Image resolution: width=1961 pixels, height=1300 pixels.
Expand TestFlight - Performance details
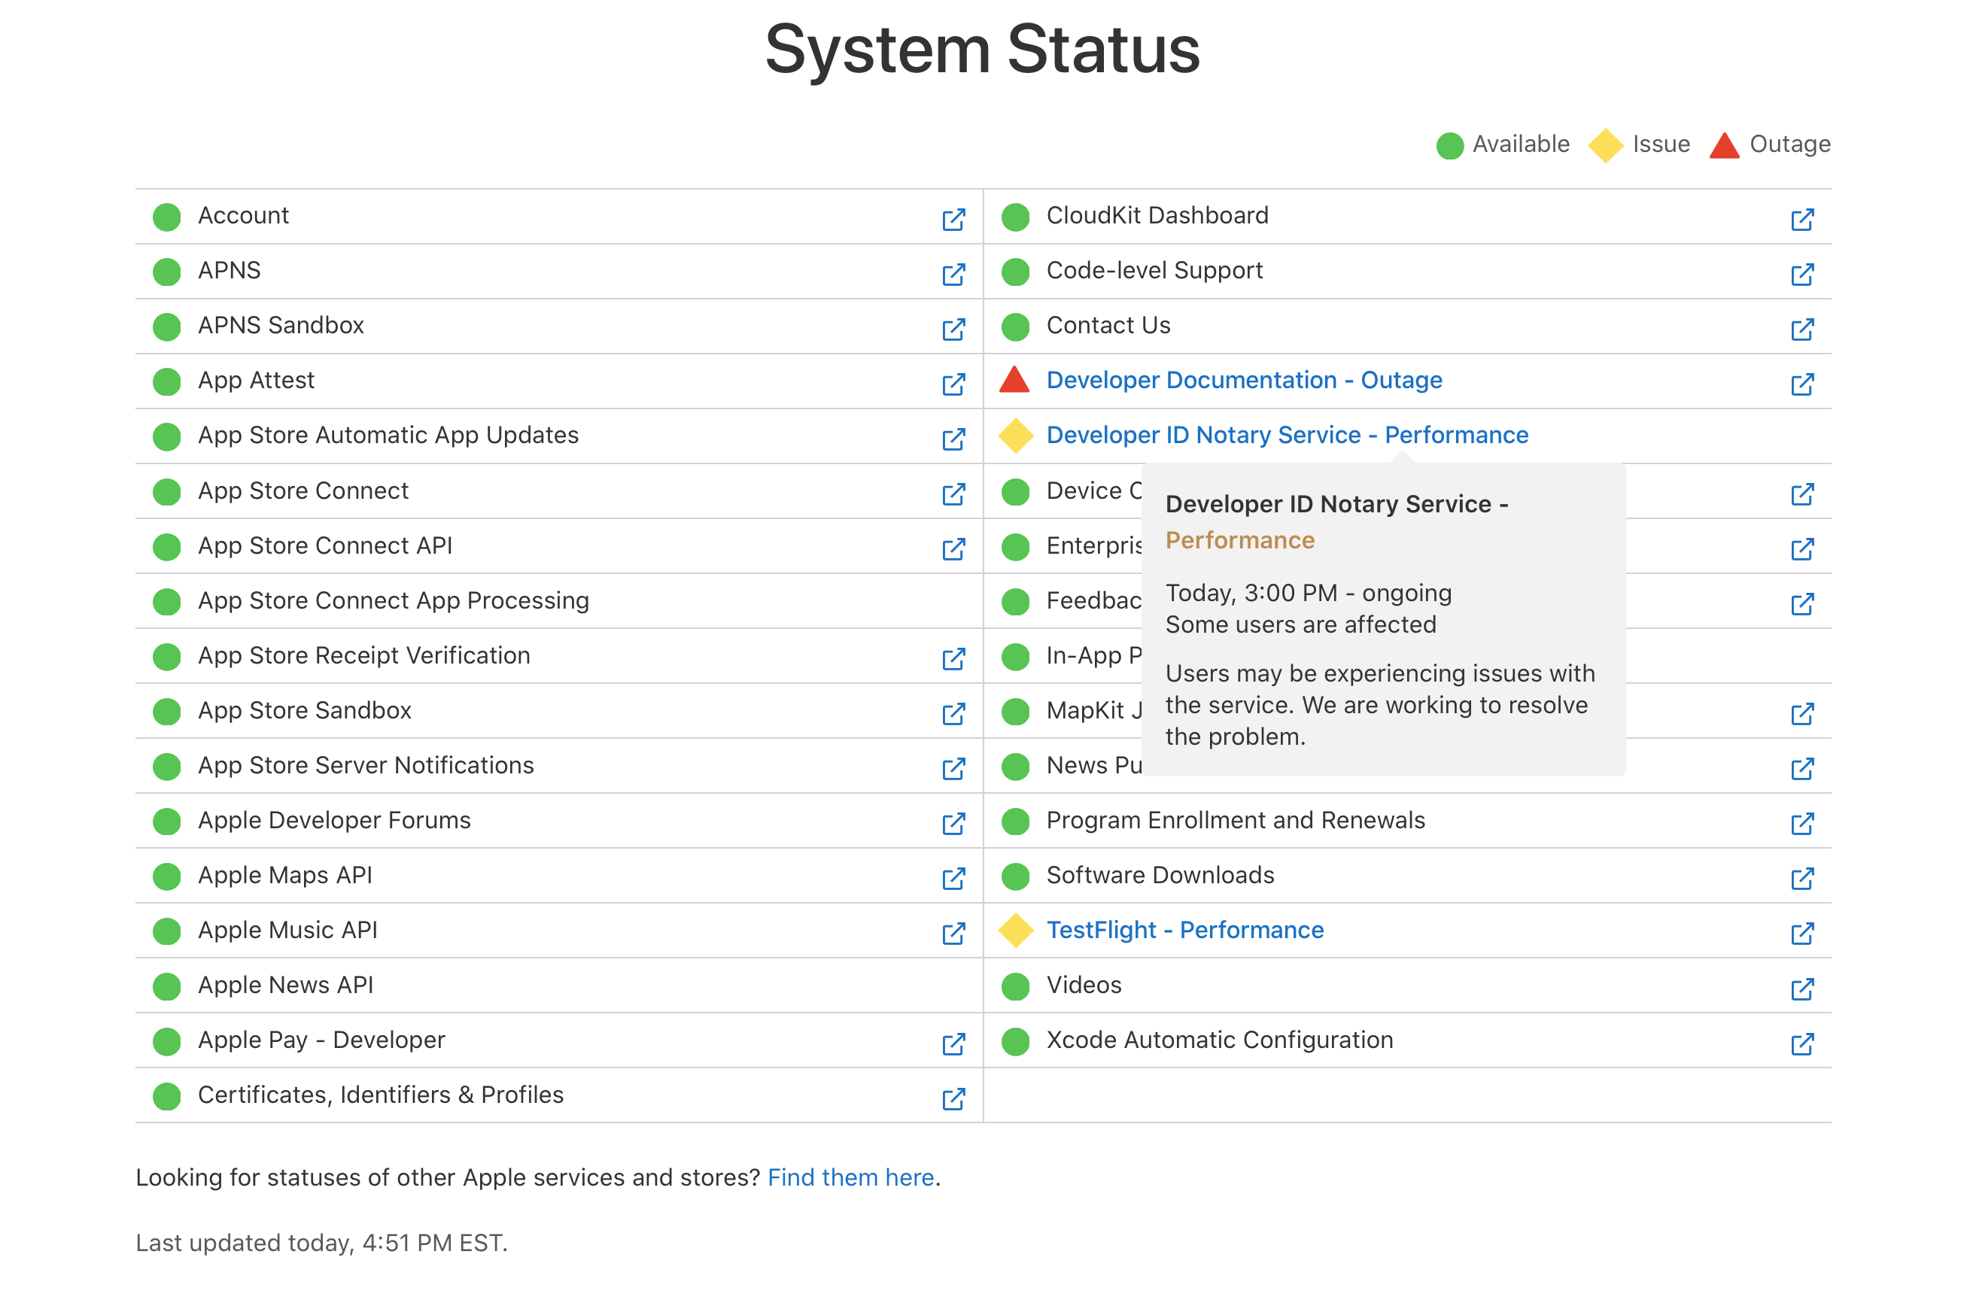(1184, 929)
